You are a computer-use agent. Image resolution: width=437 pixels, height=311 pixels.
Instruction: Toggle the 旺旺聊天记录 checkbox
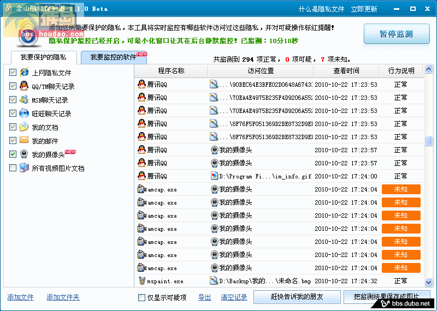point(13,113)
